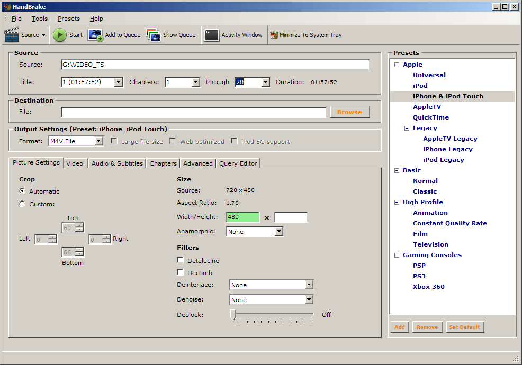Viewport: 522px width, 365px height.
Task: Open the Activity Window terminal icon
Action: point(211,35)
